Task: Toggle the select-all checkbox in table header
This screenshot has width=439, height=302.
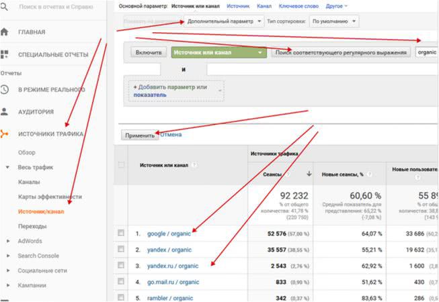Action: (121, 165)
